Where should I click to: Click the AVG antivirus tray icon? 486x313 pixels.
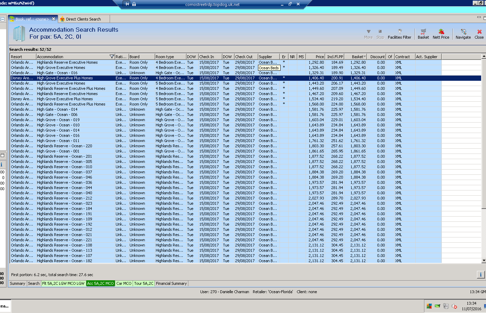click(x=429, y=306)
